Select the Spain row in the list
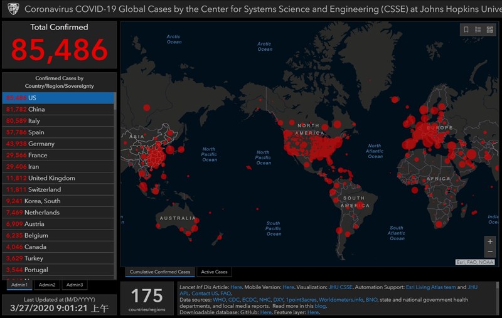 (x=58, y=132)
